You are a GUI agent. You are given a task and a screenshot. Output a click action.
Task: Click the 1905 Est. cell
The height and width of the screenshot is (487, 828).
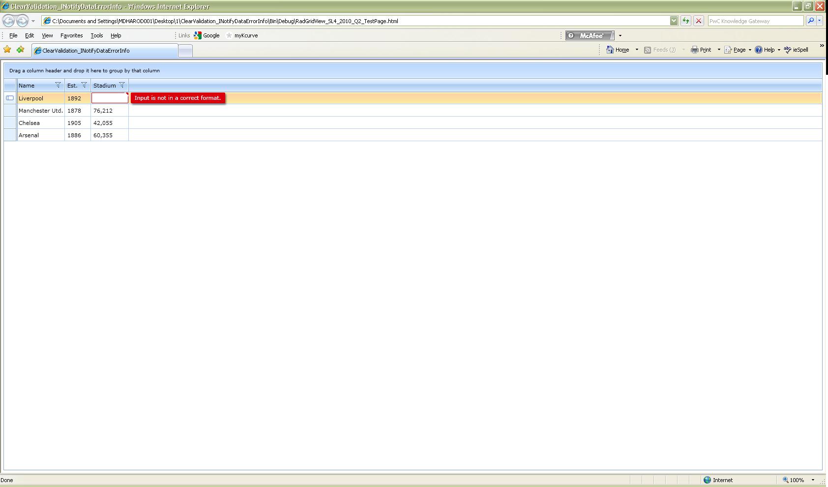[x=78, y=123]
